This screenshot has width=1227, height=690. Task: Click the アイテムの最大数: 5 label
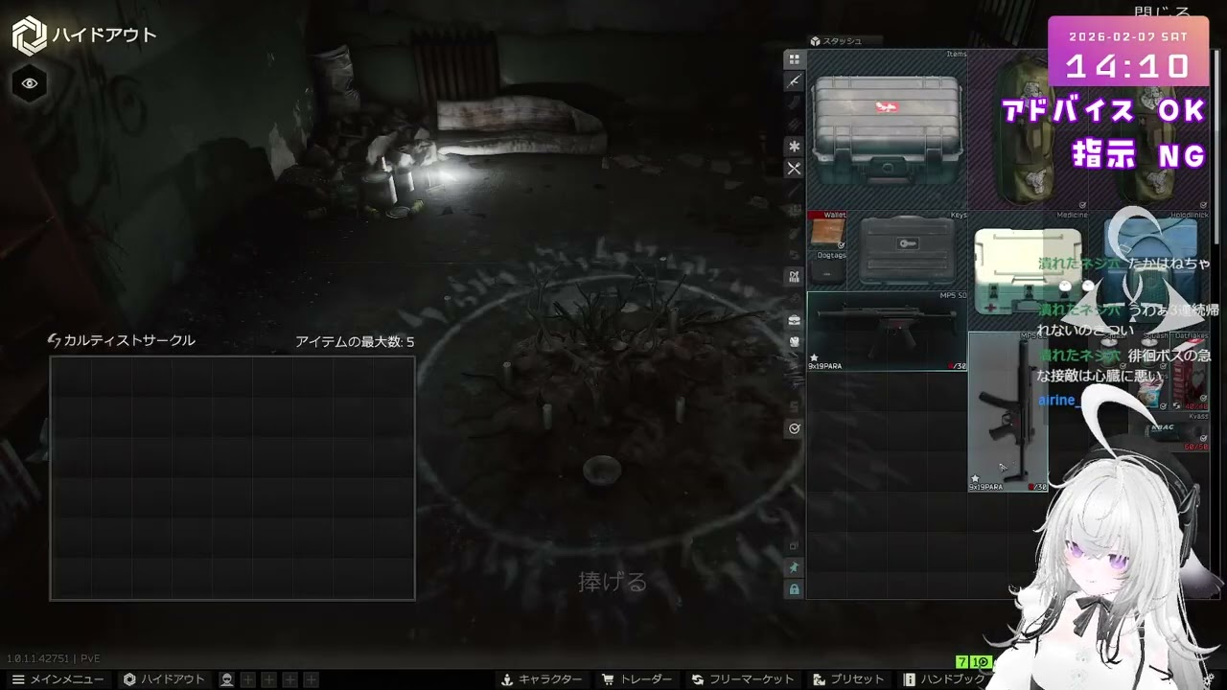[x=355, y=341]
